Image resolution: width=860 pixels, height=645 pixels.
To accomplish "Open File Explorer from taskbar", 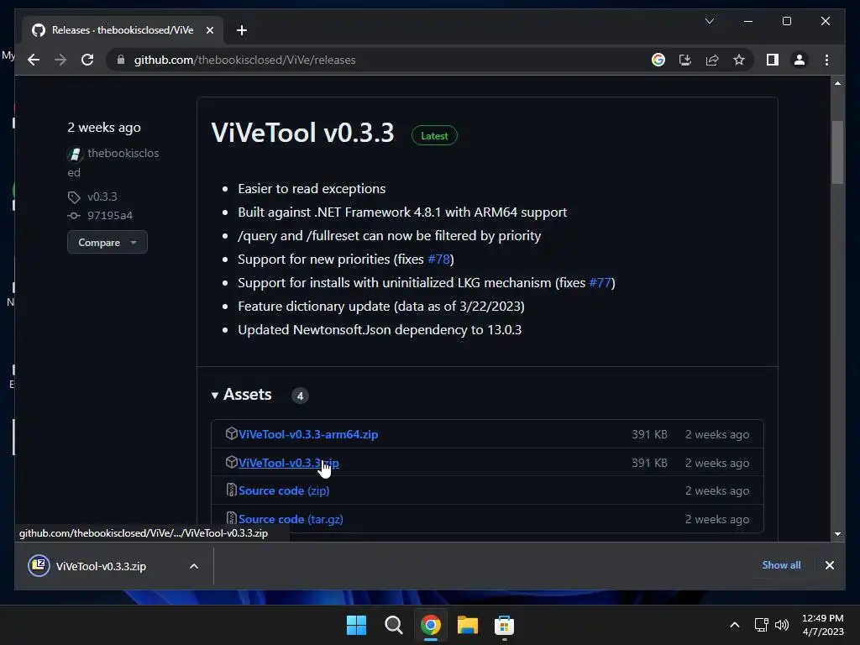I will tap(467, 625).
